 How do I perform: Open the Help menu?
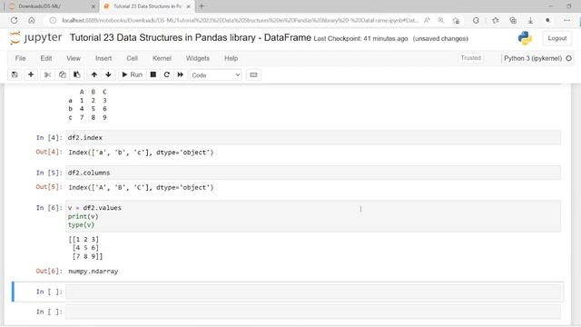point(231,58)
